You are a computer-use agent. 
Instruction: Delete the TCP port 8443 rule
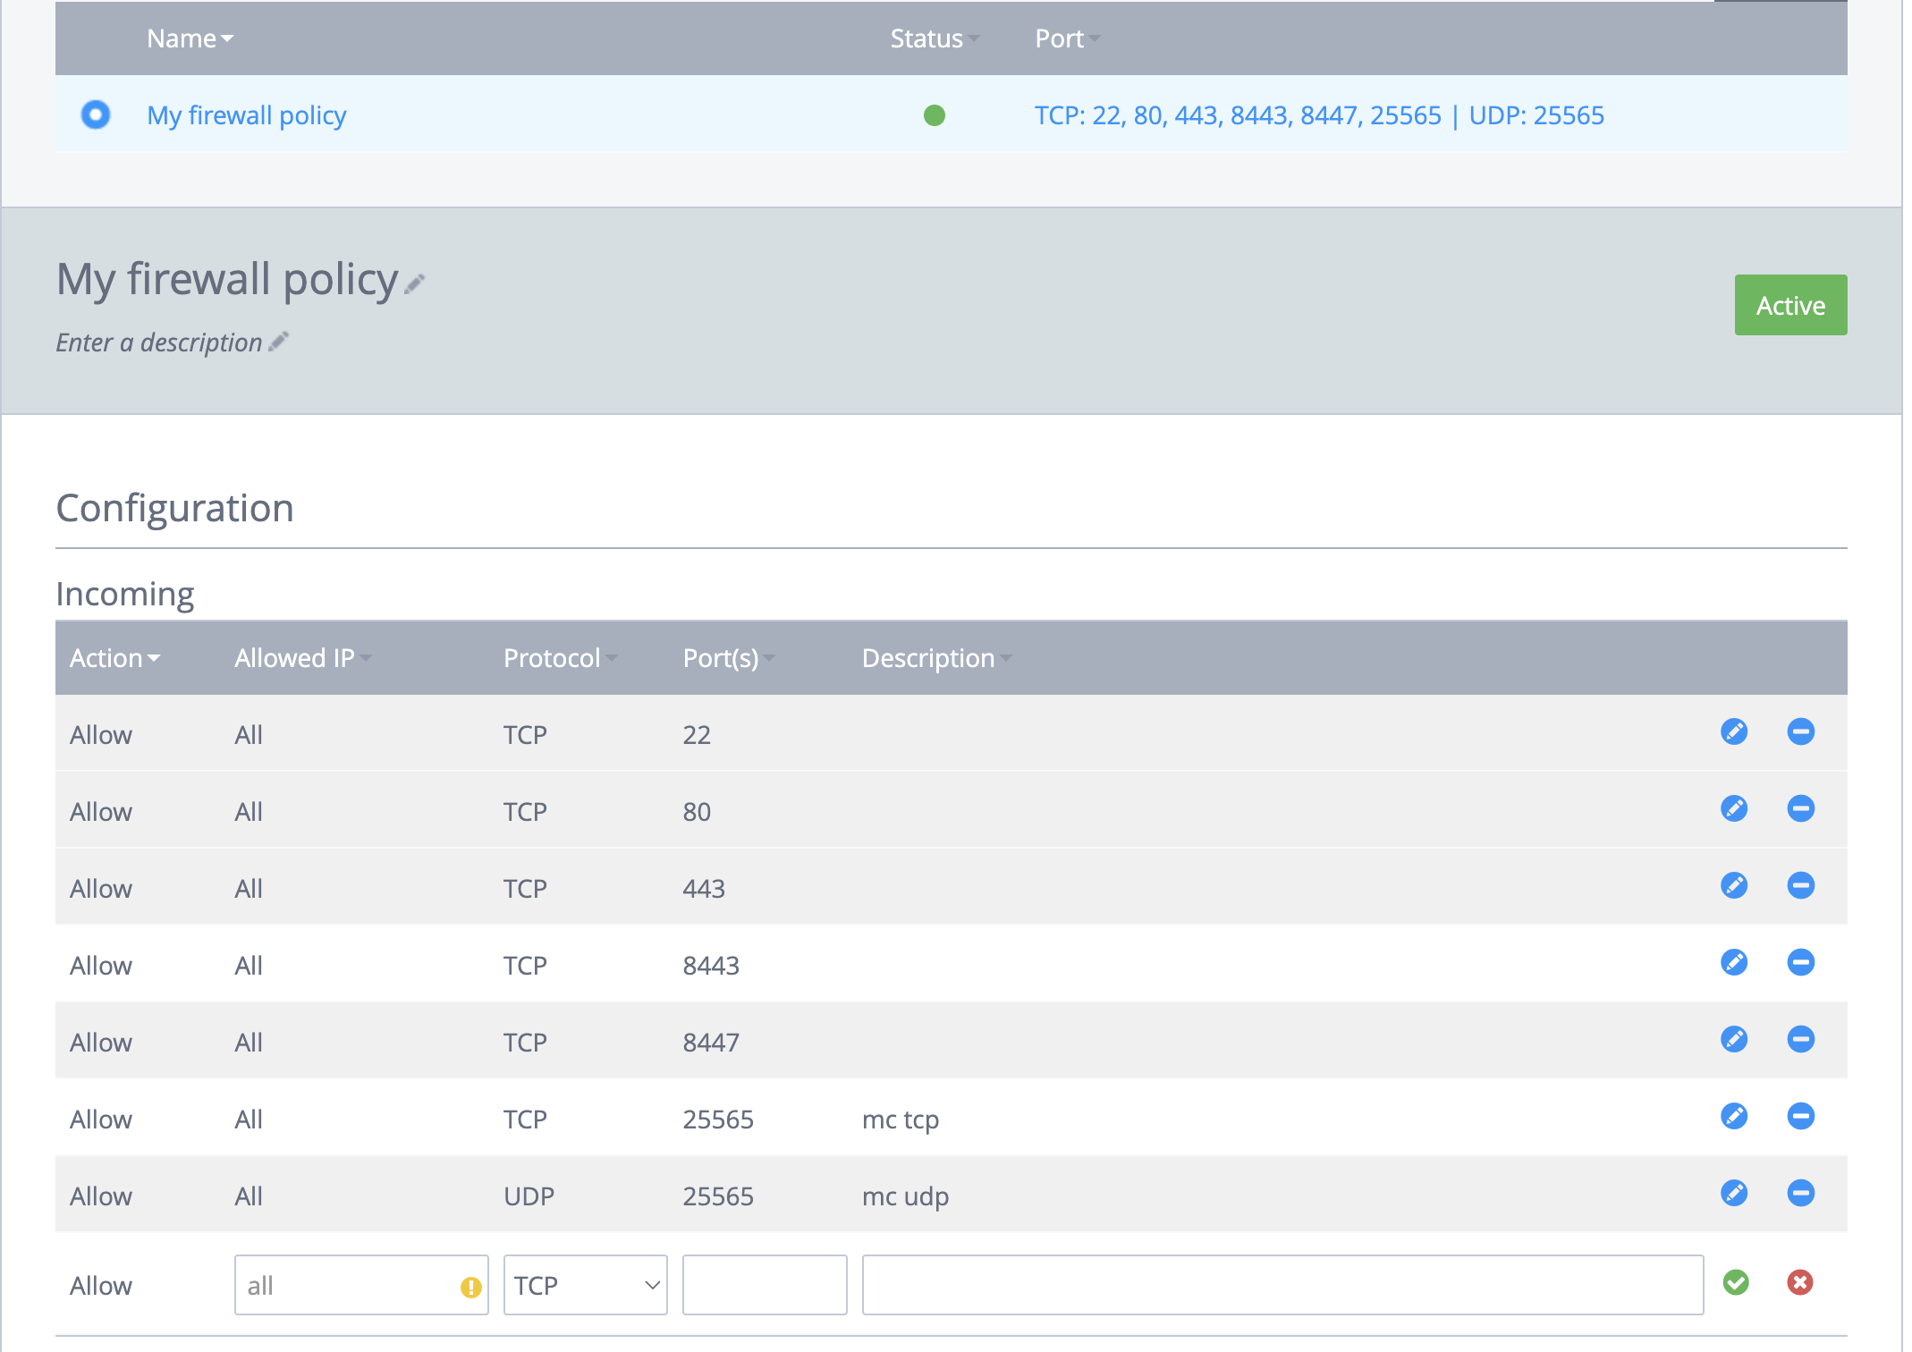[1800, 963]
